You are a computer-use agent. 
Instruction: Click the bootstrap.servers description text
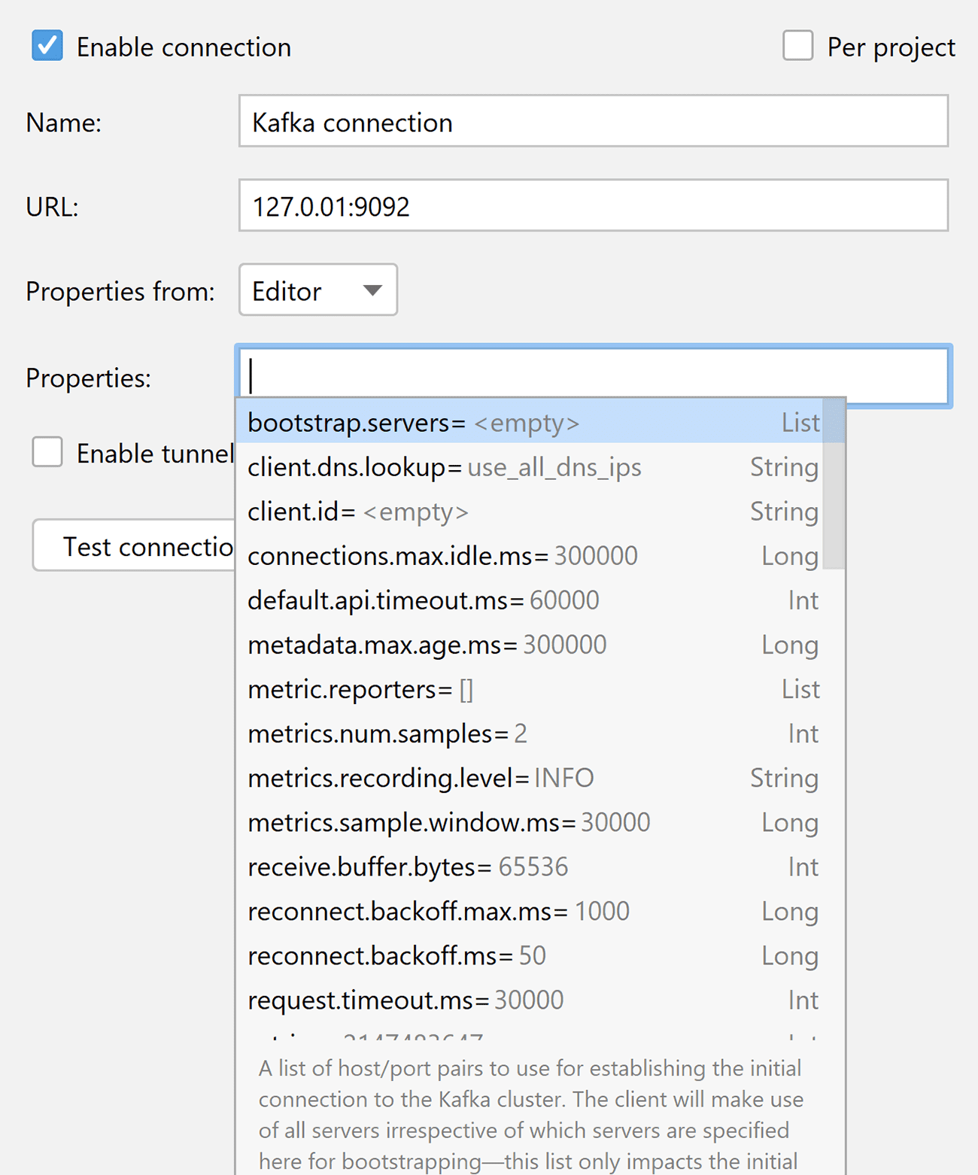531,1115
